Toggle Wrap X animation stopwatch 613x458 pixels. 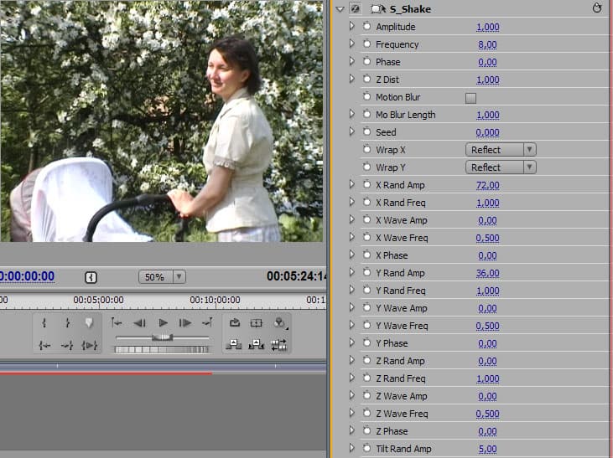366,149
